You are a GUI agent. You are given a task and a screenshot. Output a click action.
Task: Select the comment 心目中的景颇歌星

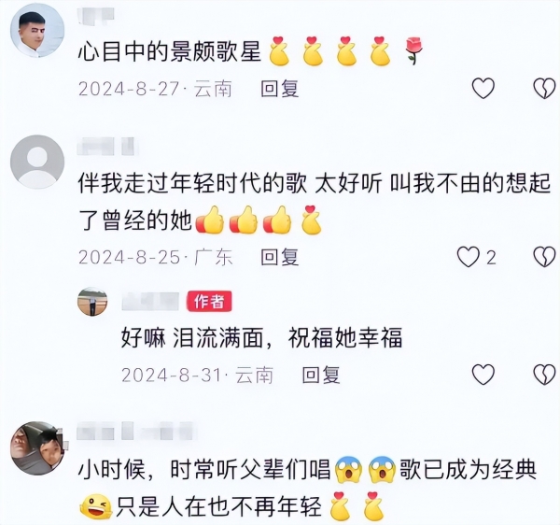click(x=169, y=52)
